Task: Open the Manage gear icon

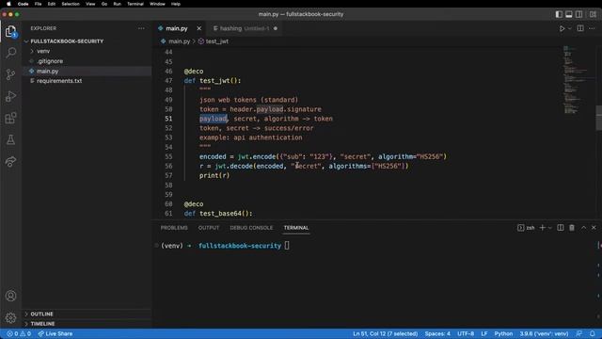Action: [x=10, y=317]
